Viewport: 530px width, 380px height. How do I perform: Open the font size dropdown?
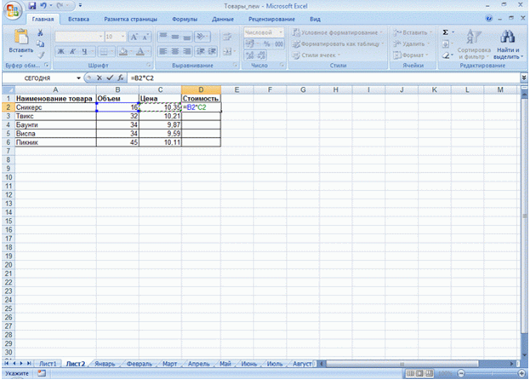[x=123, y=36]
